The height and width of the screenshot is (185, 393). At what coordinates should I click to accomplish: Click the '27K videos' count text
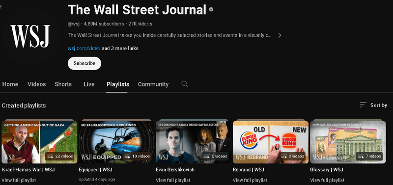[x=140, y=24]
